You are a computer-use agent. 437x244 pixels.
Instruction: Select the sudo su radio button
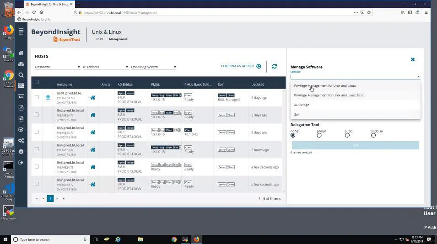[x=373, y=135]
